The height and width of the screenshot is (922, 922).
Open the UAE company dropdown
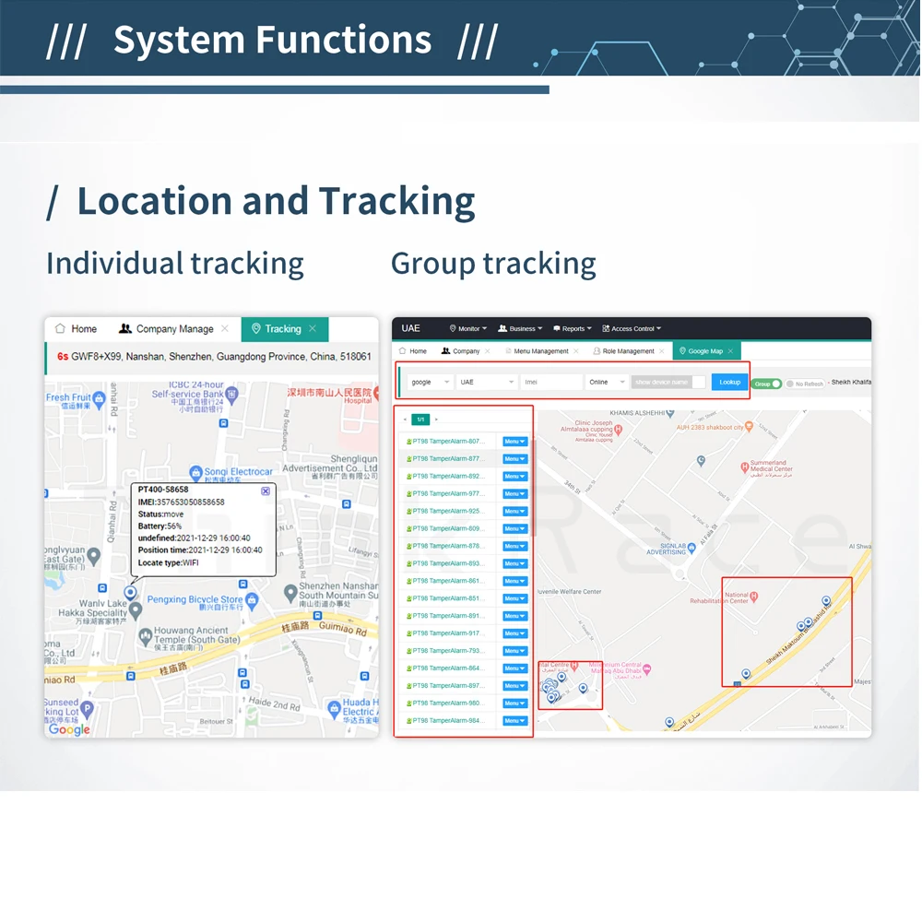coord(486,383)
